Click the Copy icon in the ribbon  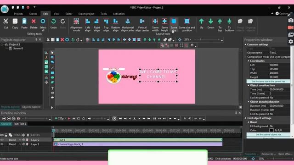[15, 23]
